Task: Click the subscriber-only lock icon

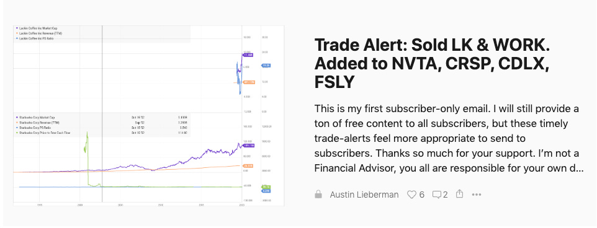Action: pos(318,195)
